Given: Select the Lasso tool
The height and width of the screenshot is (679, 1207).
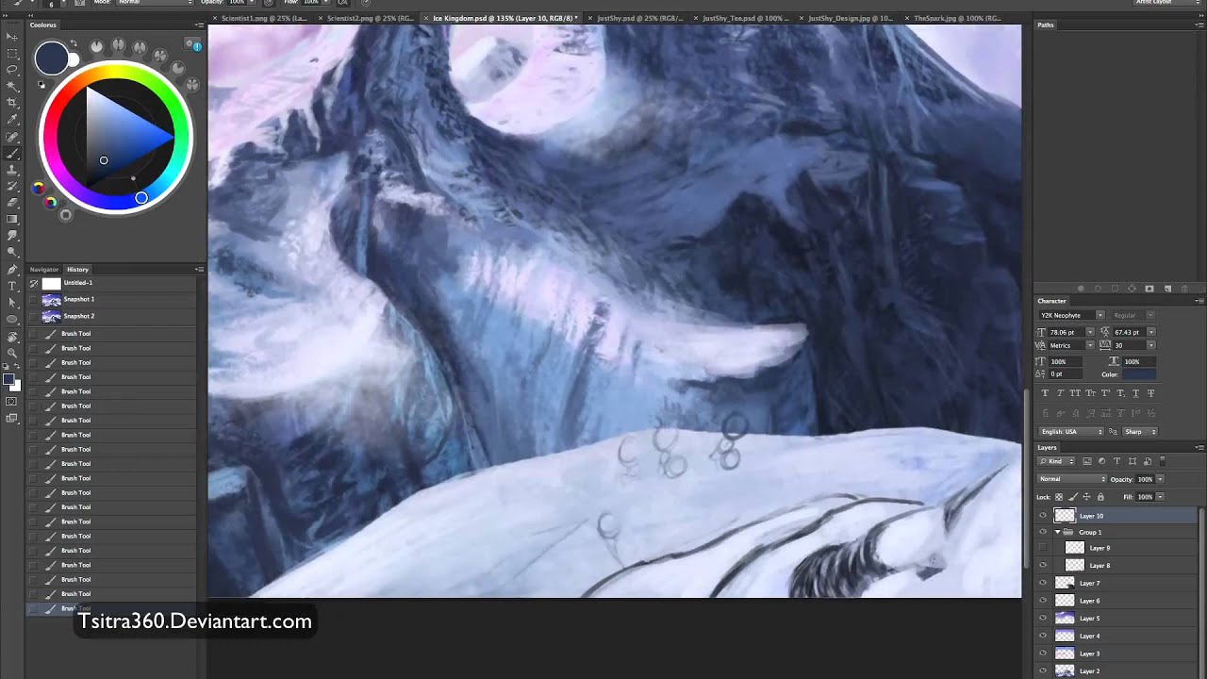Looking at the screenshot, I should click(12, 70).
